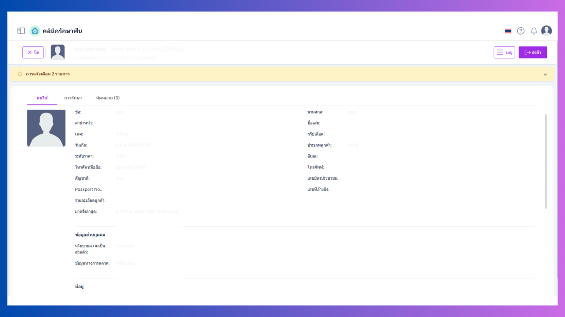The image size is (565, 317).
Task: Open the นัดหมาย (3) tab
Action: click(108, 98)
